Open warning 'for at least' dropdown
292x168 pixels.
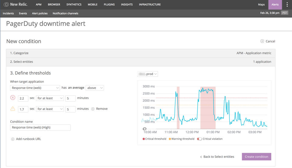click(x=50, y=109)
